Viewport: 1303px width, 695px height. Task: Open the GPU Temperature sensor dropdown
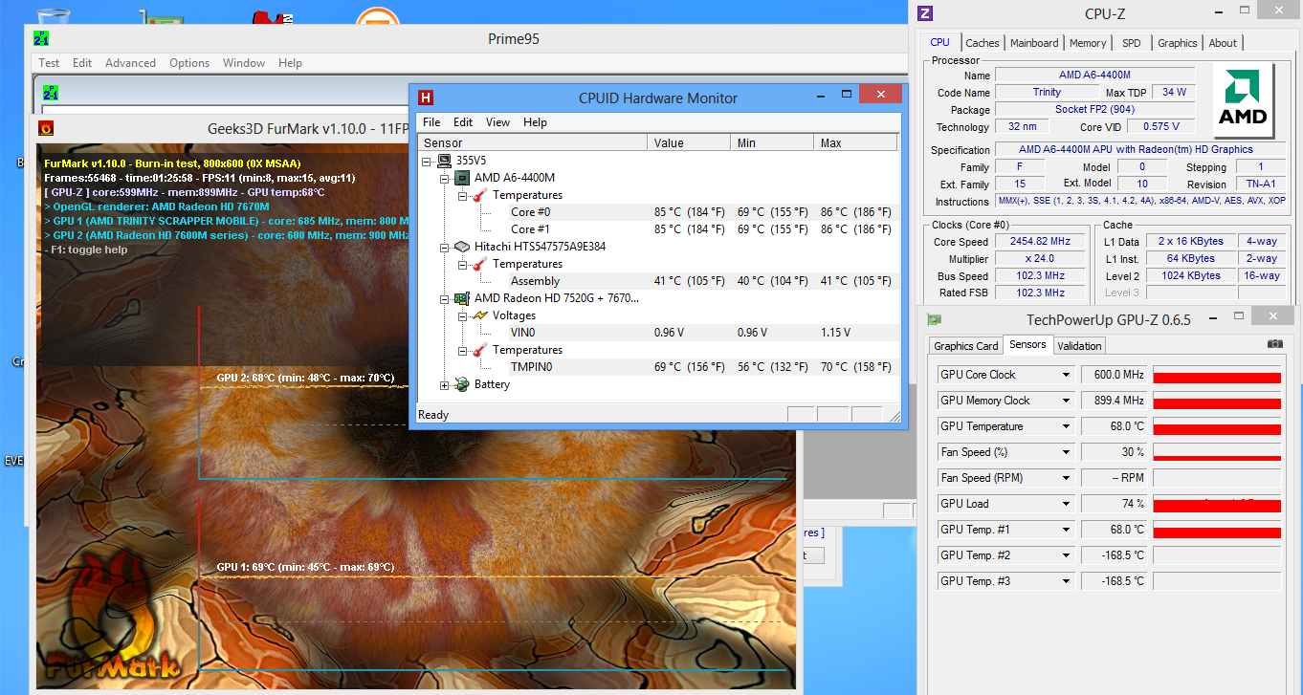[x=1066, y=426]
